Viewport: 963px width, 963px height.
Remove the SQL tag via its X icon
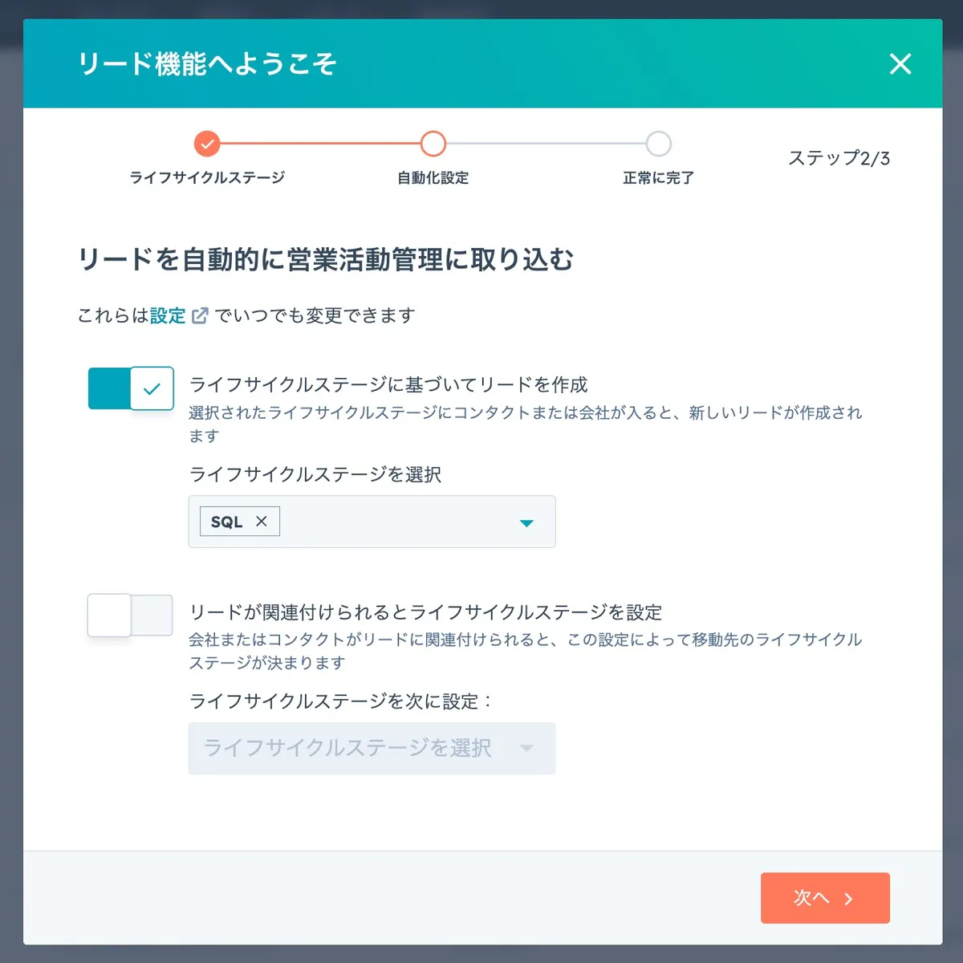point(261,522)
